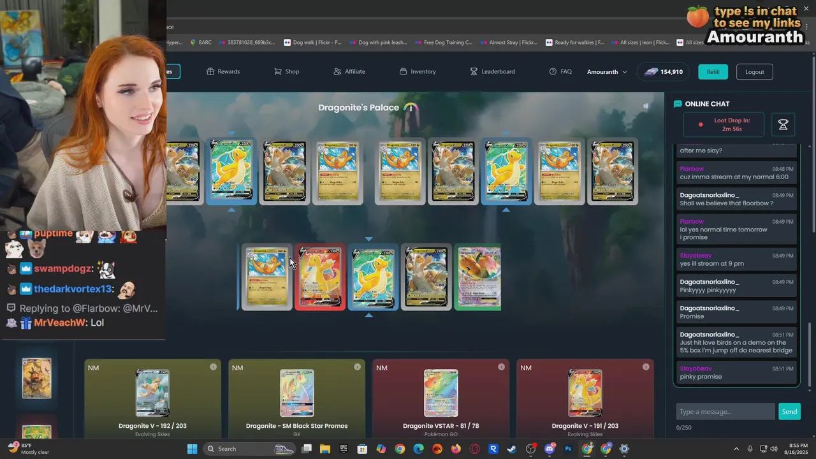Open Opera browser from taskbar

pos(474,449)
